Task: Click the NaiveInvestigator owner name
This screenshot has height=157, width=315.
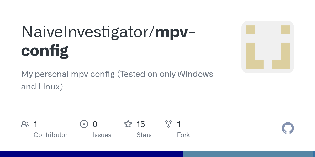Action: pyautogui.click(x=86, y=32)
